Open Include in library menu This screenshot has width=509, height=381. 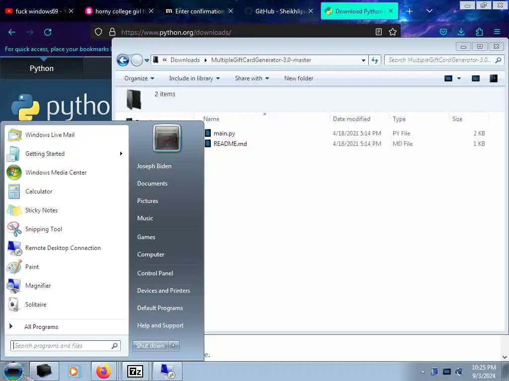click(194, 78)
